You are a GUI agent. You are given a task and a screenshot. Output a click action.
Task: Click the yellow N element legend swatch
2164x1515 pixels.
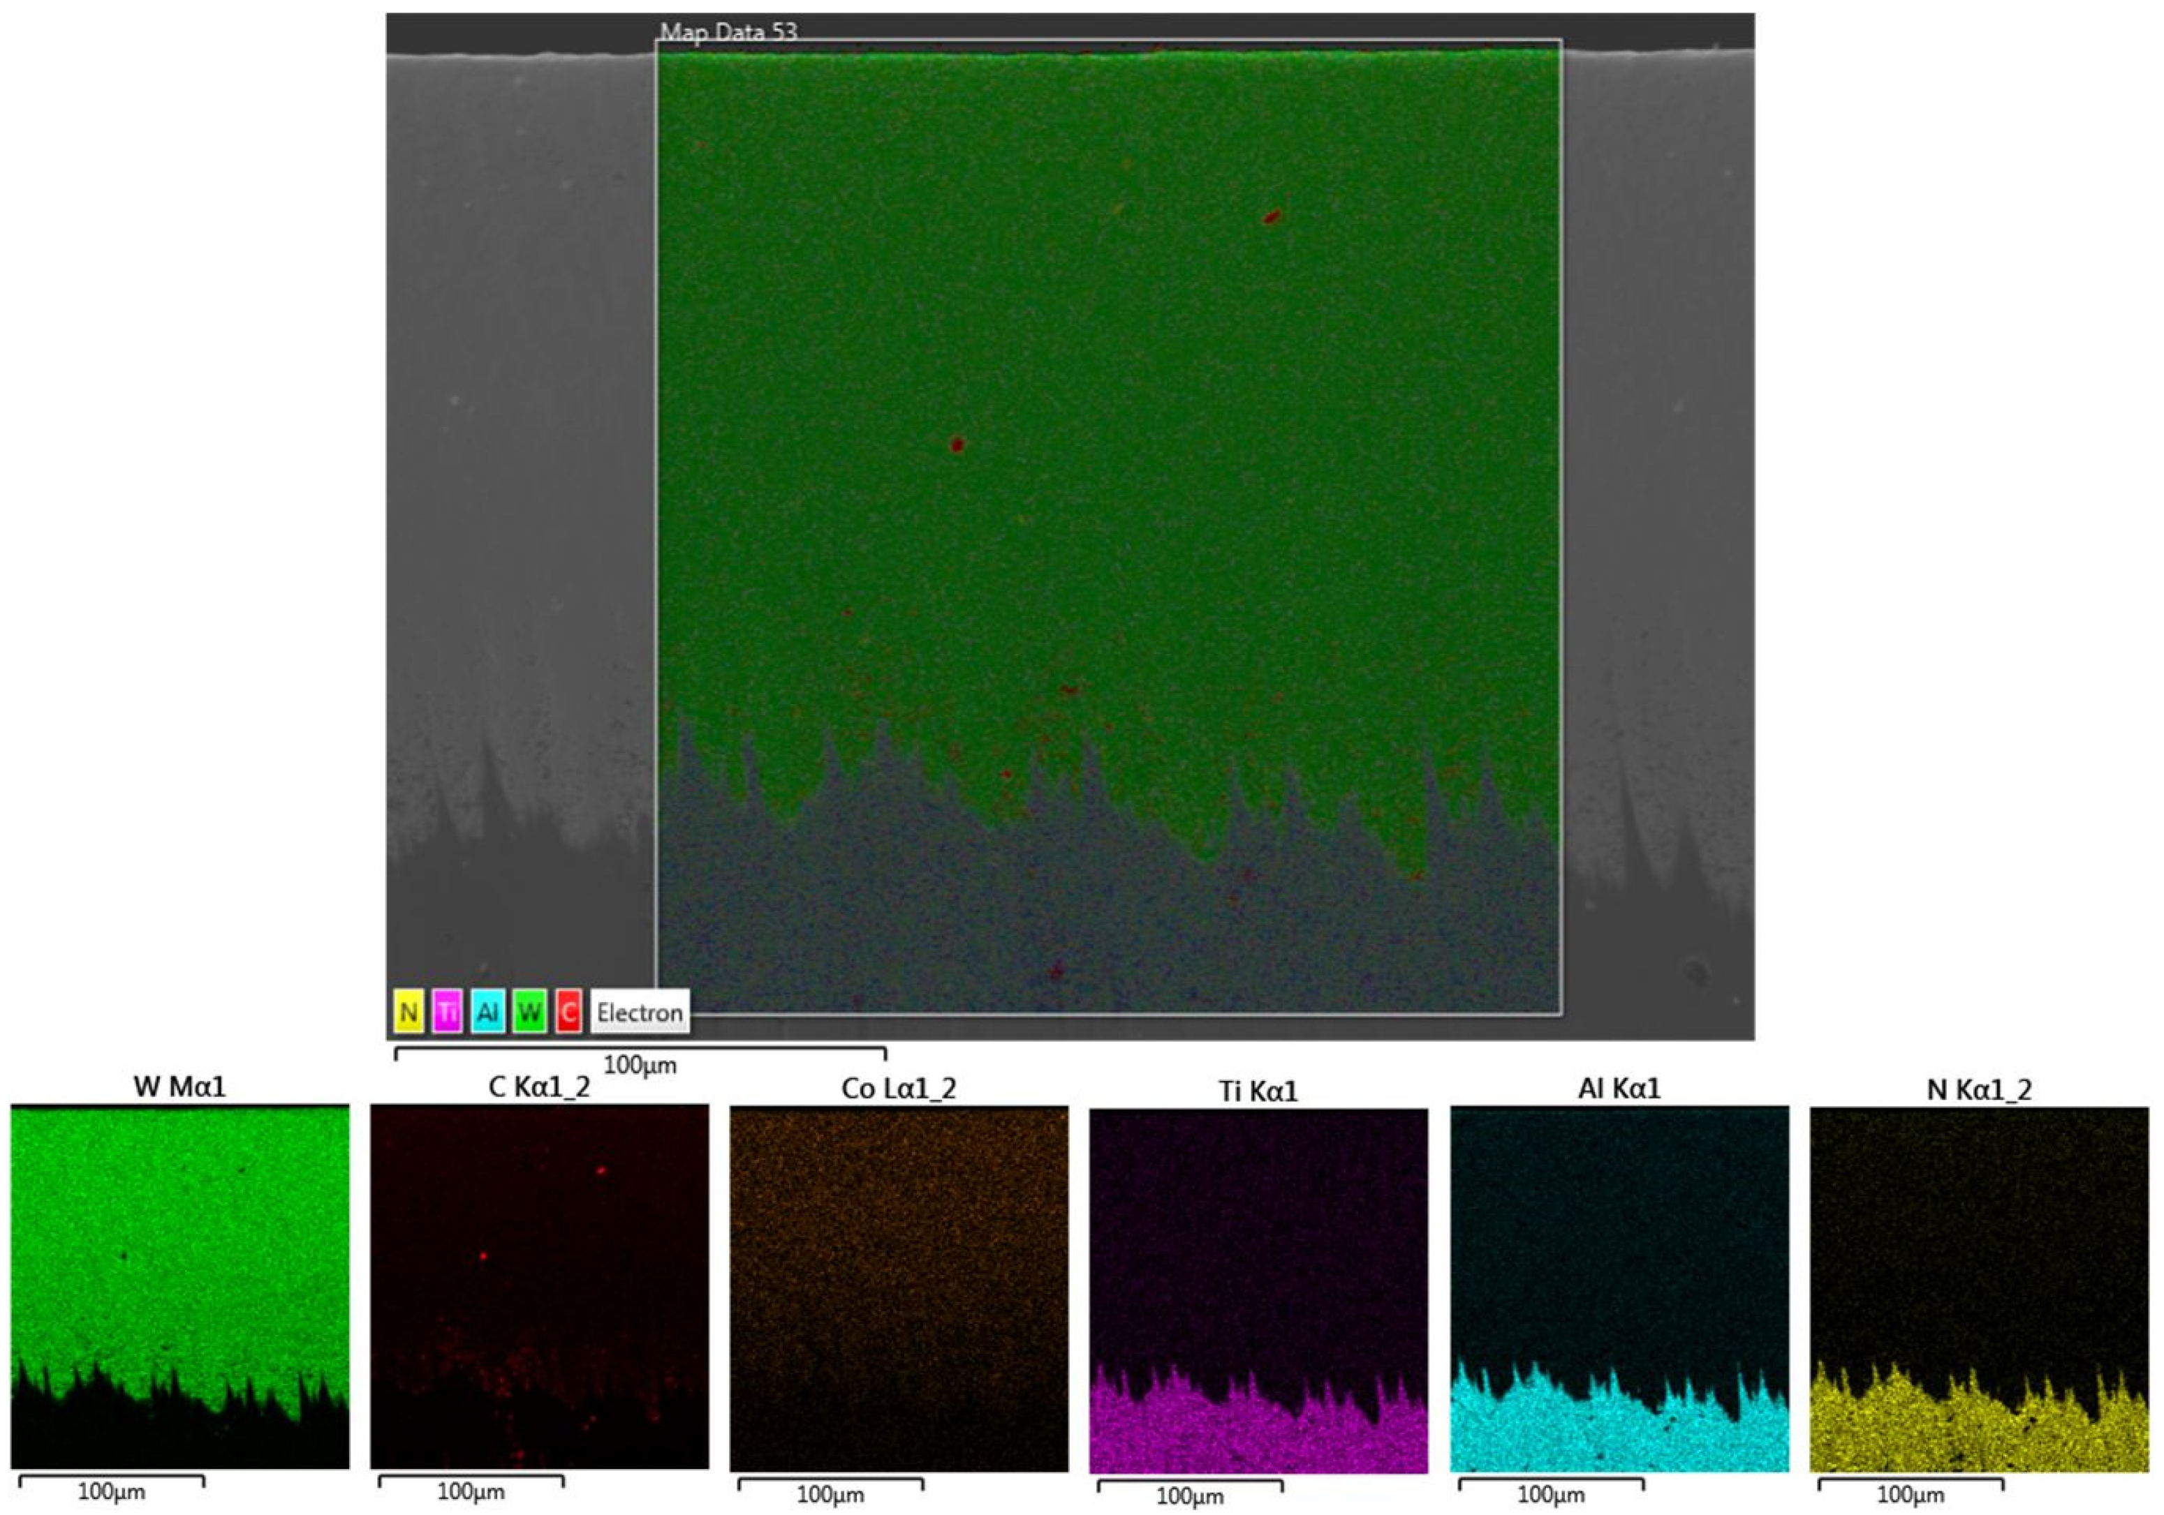tap(408, 1012)
